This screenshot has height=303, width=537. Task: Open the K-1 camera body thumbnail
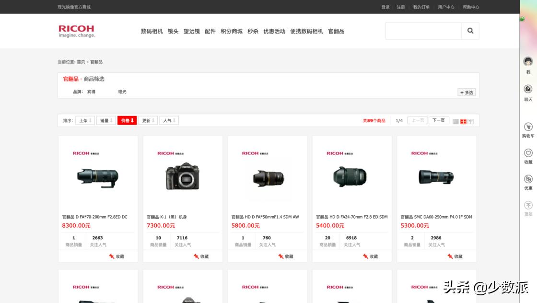coord(183,176)
